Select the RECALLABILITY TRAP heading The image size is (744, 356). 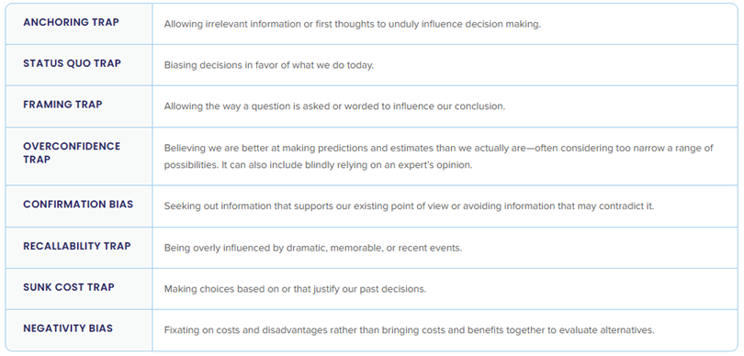click(77, 246)
